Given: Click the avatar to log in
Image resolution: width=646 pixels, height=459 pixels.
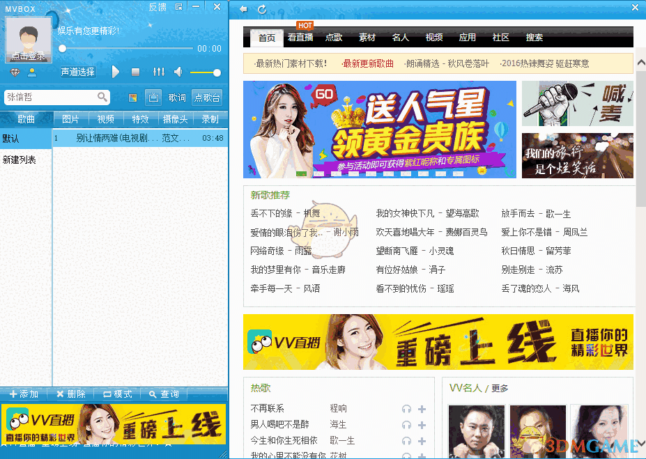Looking at the screenshot, I should [28, 40].
